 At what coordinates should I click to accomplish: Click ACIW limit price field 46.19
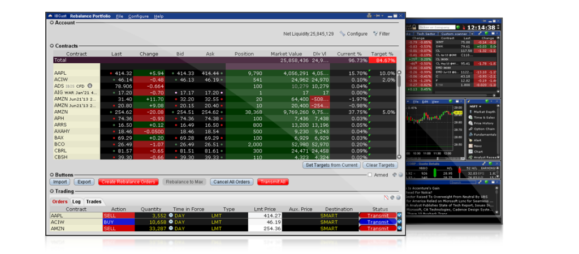pyautogui.click(x=265, y=222)
